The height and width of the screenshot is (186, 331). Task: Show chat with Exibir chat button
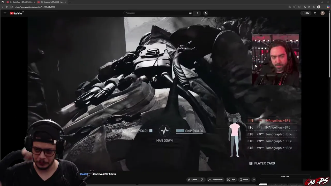[x=285, y=176]
